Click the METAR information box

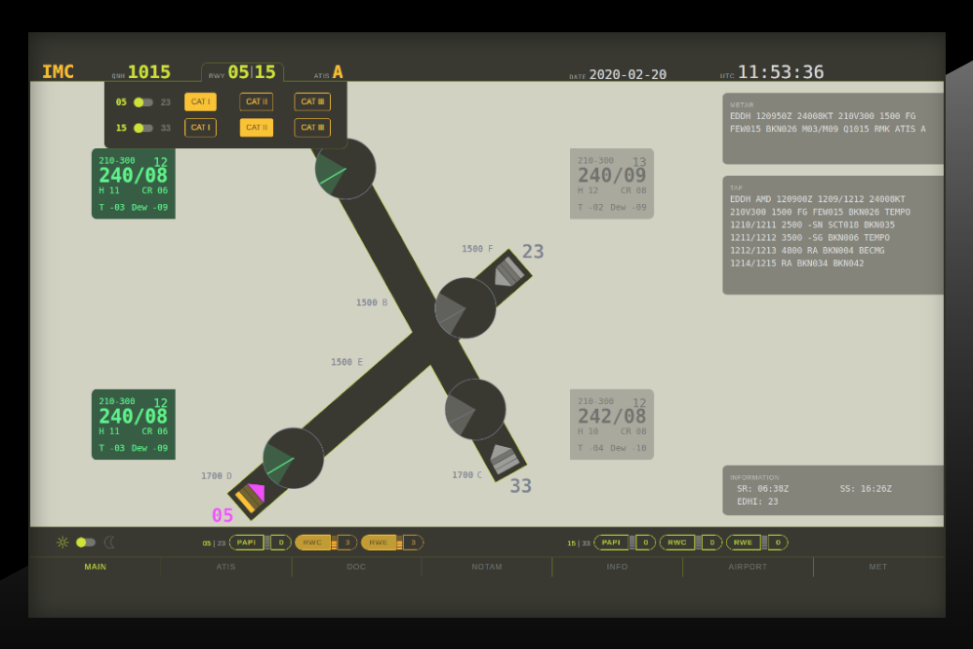pyautogui.click(x=832, y=128)
